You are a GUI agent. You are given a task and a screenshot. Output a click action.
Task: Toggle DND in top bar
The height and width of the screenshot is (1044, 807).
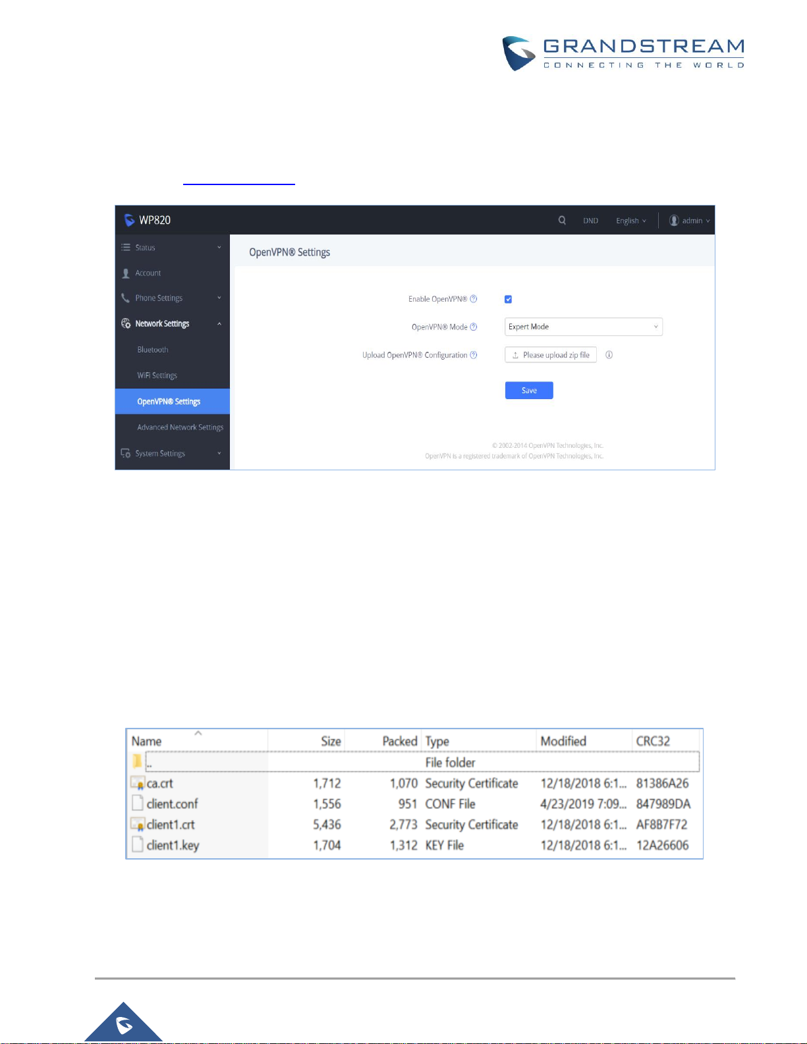[x=591, y=221]
